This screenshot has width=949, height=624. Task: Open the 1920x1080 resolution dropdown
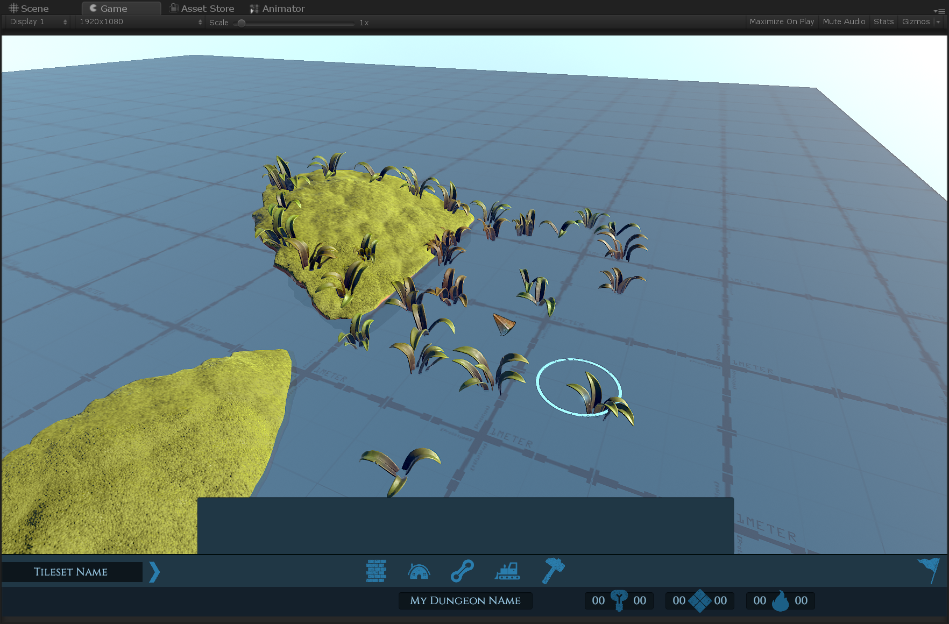140,22
